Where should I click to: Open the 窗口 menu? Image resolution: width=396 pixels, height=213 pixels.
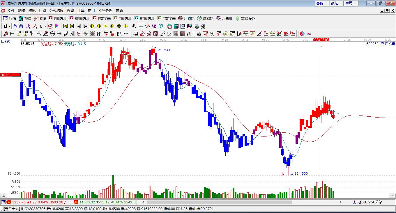(x=91, y=10)
